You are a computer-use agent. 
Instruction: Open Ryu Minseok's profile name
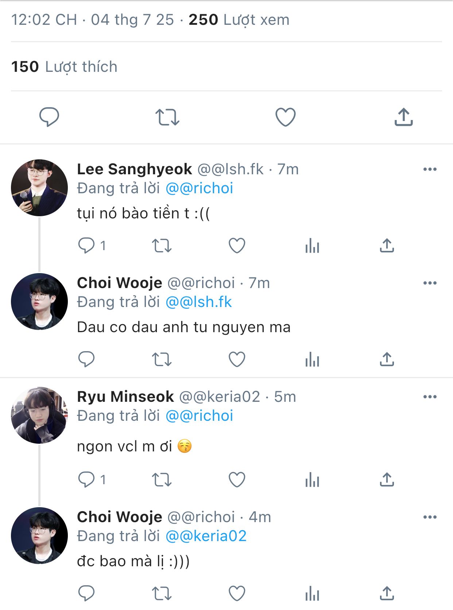125,397
